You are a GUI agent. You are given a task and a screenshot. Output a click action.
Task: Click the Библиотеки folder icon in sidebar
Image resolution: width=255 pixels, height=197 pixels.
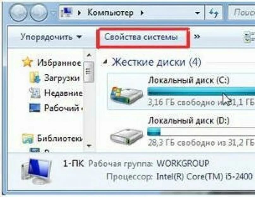click(27, 138)
